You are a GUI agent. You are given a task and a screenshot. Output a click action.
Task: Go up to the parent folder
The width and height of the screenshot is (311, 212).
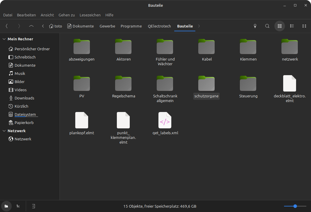(x=31, y=26)
